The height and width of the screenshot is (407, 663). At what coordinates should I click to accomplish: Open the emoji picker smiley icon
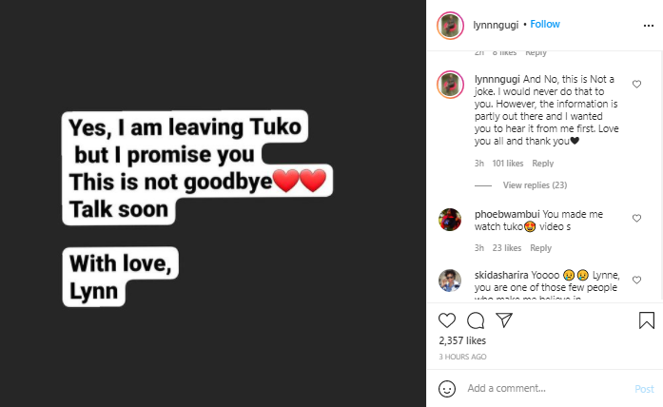click(x=447, y=388)
